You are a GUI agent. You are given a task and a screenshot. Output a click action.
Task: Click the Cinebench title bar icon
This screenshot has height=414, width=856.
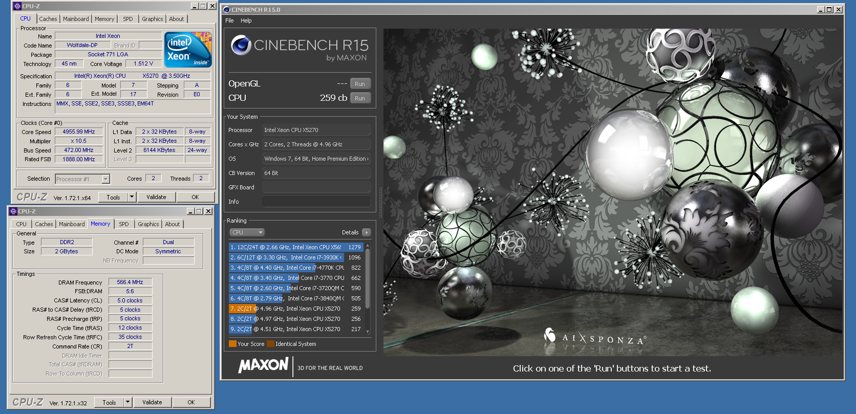click(227, 10)
